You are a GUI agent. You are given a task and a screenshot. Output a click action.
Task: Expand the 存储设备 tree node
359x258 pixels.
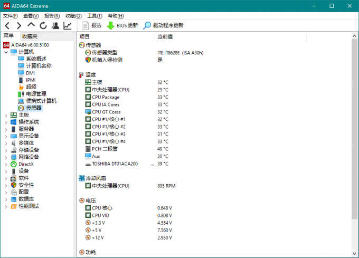click(6, 150)
